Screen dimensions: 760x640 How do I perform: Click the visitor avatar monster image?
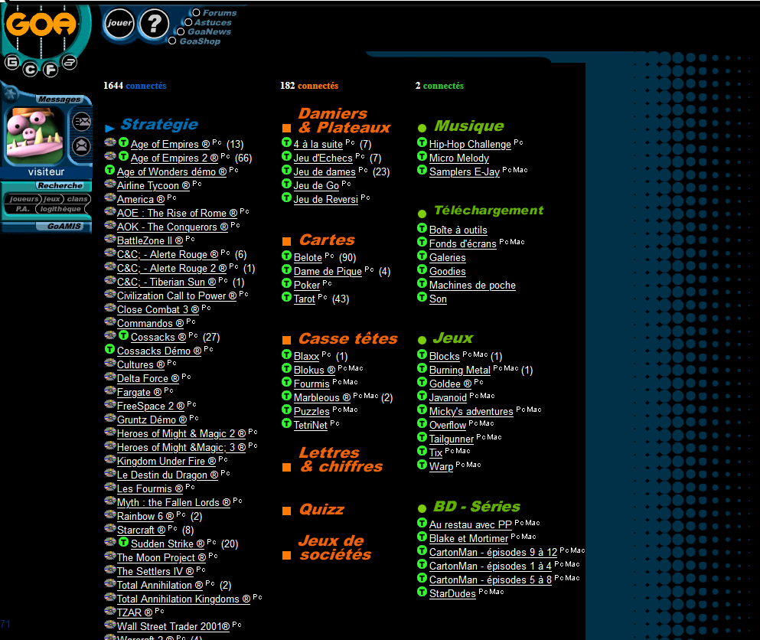point(34,136)
